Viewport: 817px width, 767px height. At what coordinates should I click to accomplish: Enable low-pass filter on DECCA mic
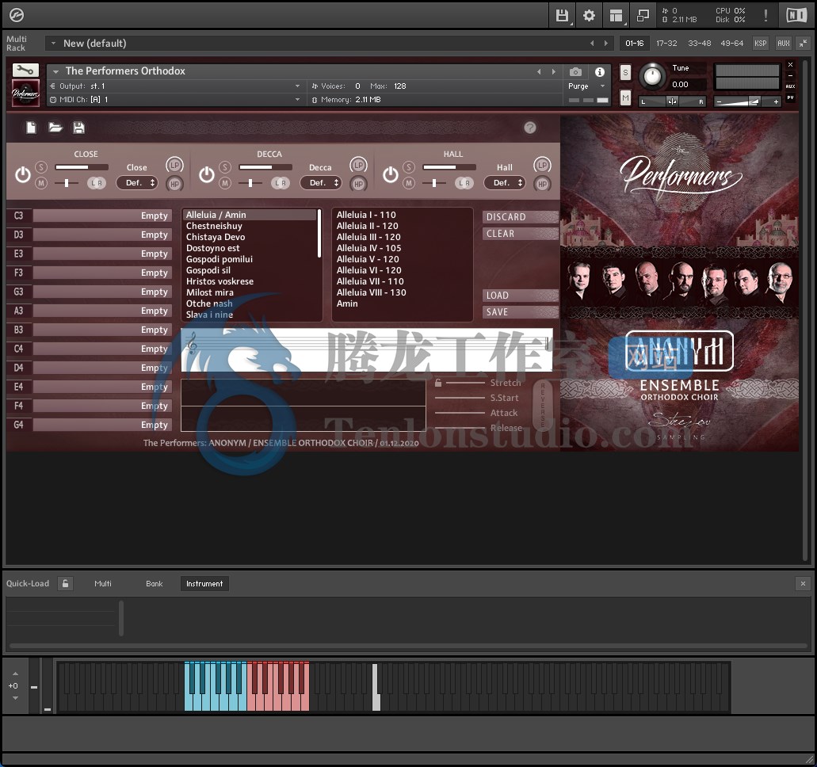[x=358, y=165]
